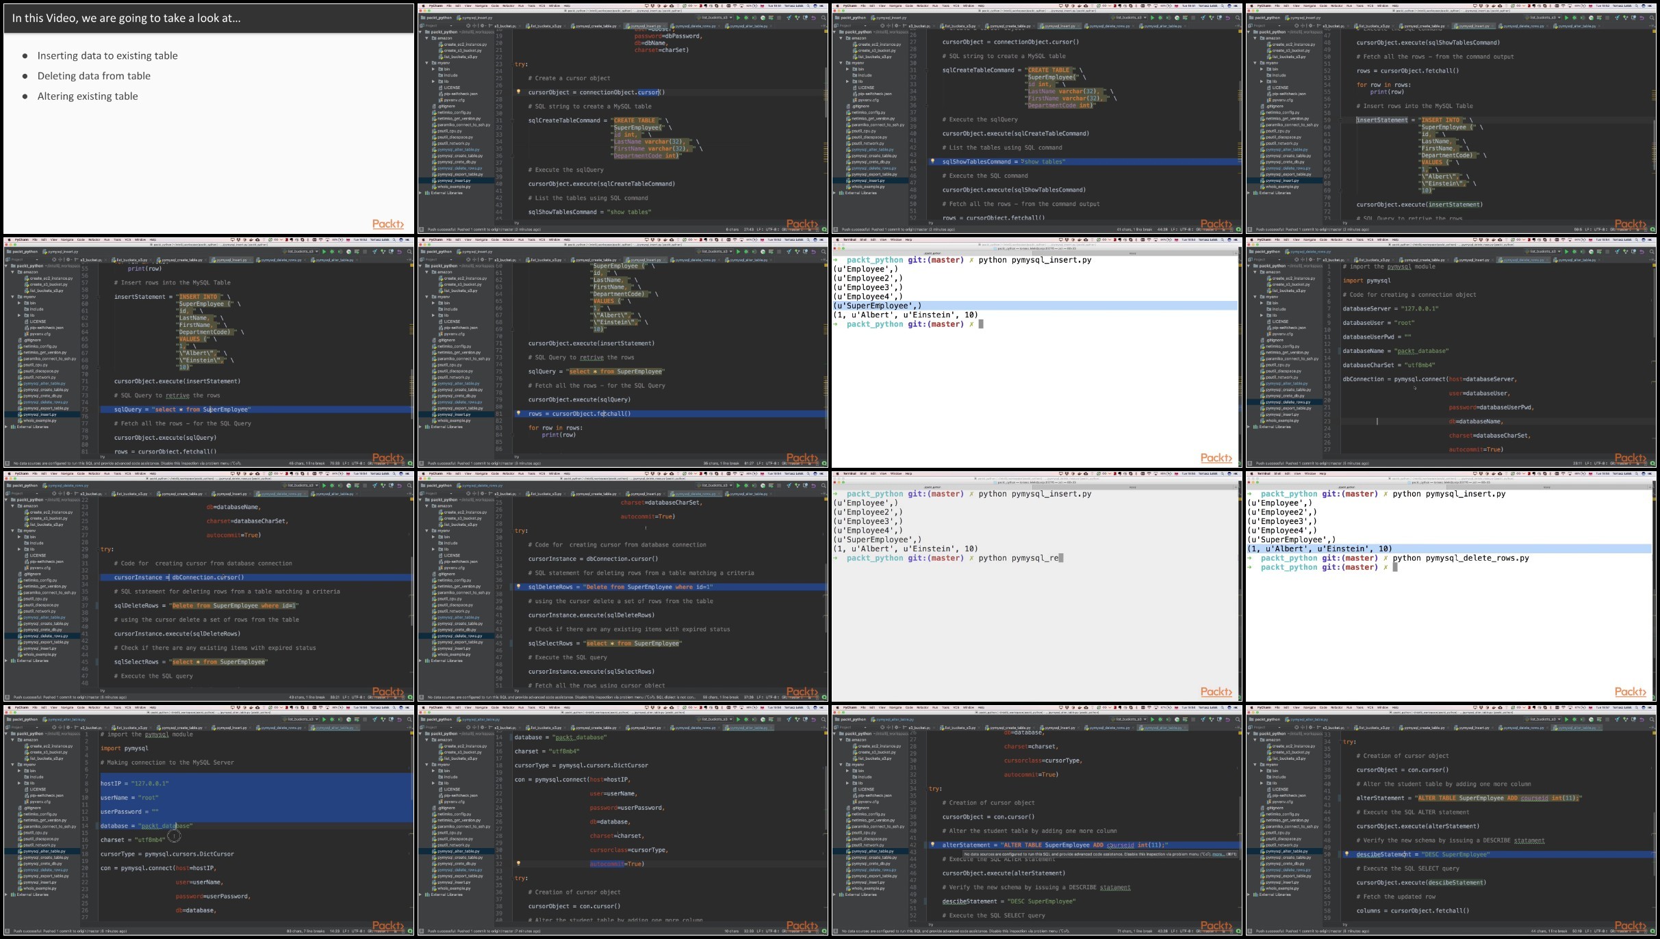1660x939 pixels.
Task: Open terminal thumbnail running pymysql_delete_rows.py
Action: [1451, 586]
